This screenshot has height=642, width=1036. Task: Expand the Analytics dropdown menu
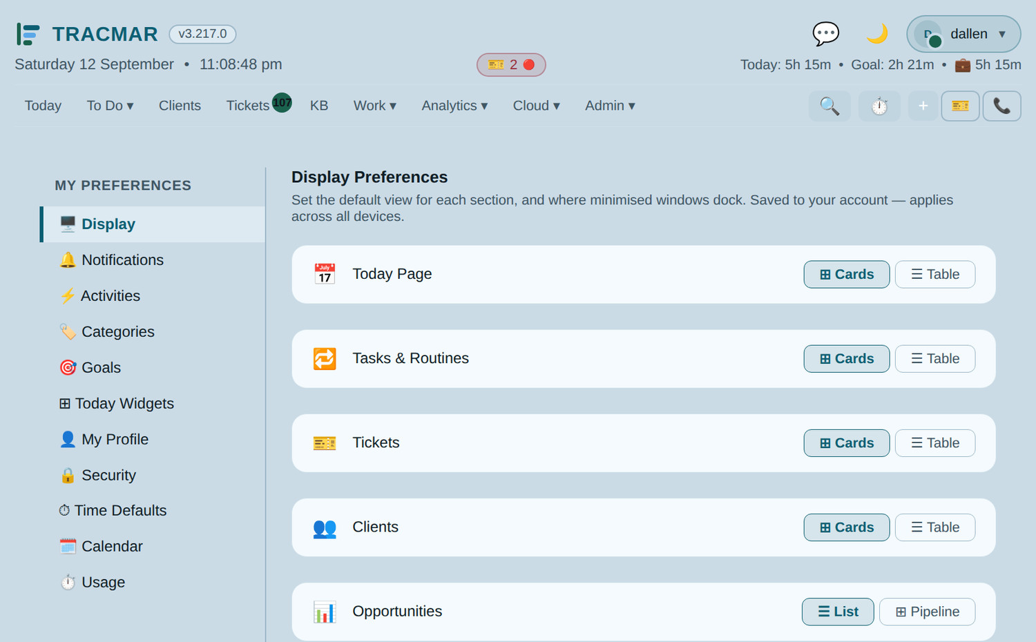point(454,106)
